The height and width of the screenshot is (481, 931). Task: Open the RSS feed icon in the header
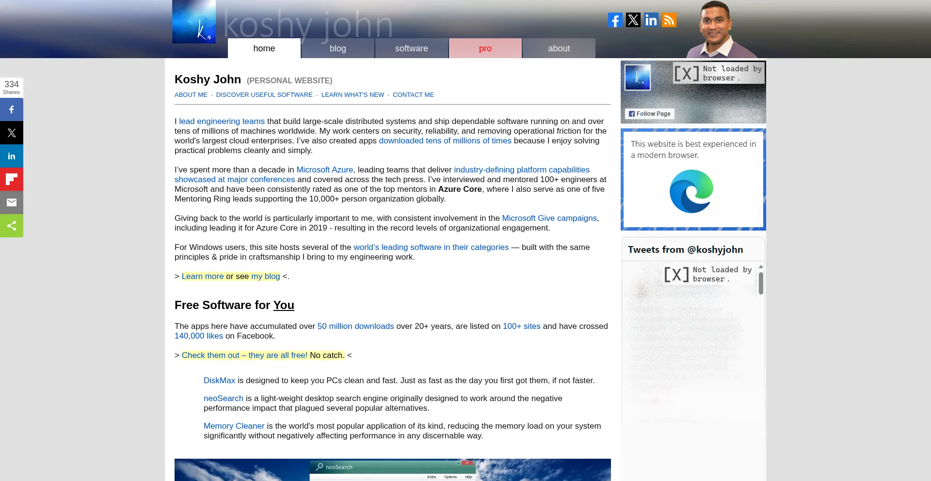pos(669,20)
